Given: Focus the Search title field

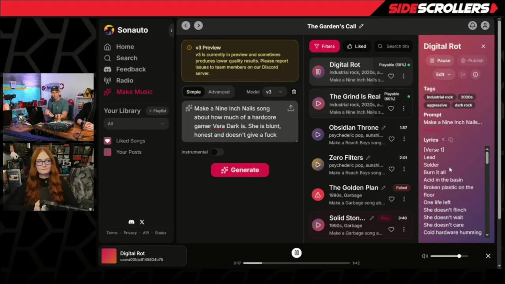Looking at the screenshot, I should pyautogui.click(x=393, y=46).
